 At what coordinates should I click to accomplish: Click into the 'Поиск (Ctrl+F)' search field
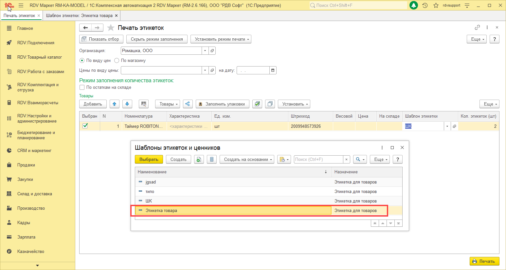[x=318, y=160]
